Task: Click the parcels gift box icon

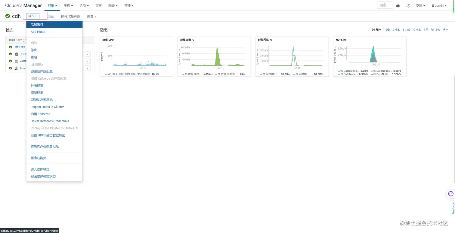Action: point(398,5)
